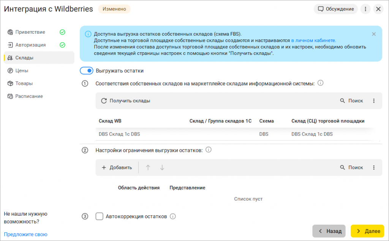
Task: Toggle the Выгружать остатки switch
Action: (x=86, y=71)
